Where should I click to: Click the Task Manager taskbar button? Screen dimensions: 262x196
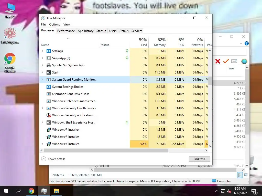coord(44,191)
